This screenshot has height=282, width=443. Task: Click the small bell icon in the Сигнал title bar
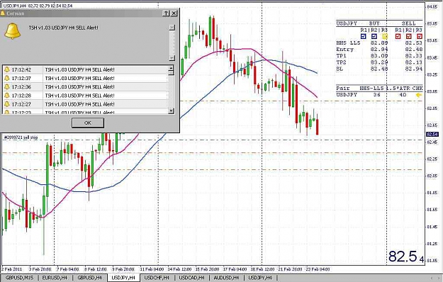click(3, 13)
